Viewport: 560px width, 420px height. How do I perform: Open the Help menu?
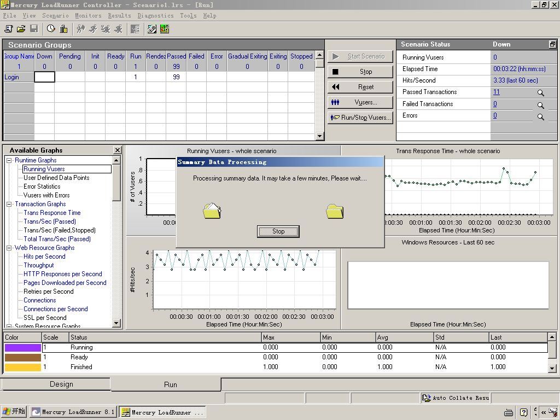click(x=209, y=15)
